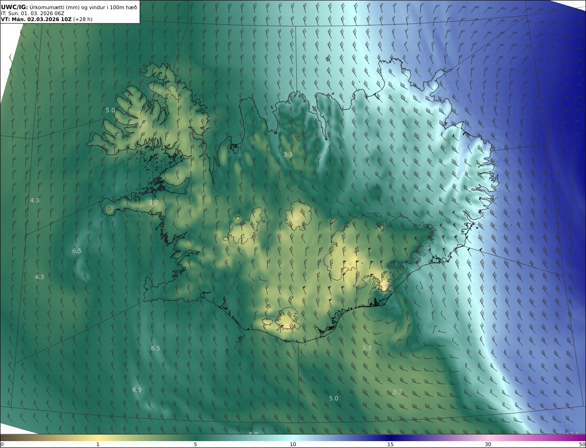Click the "50" tick label at scale end
586x448 pixels.
[x=582, y=444]
